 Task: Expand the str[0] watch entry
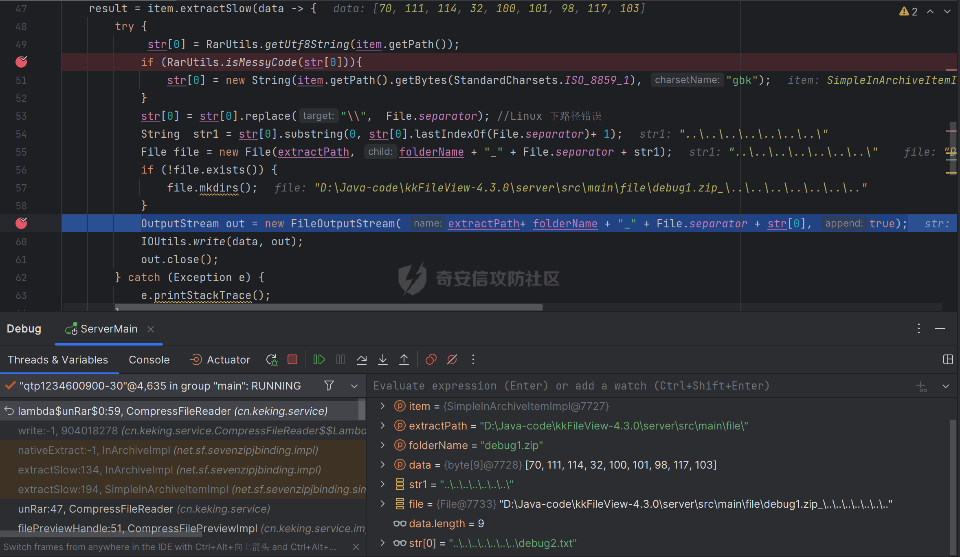(x=382, y=543)
